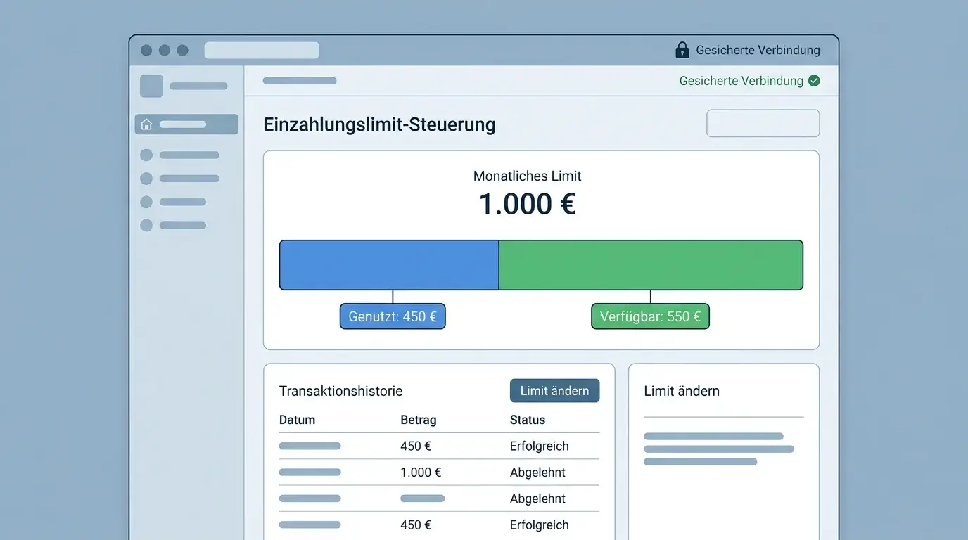Viewport: 968px width, 540px height.
Task: Click the 'Transaktionshistorie' title
Action: click(340, 391)
